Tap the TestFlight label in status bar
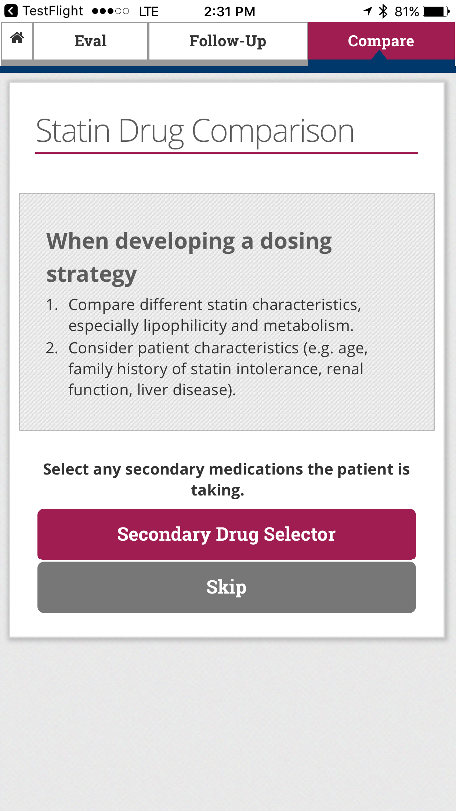 [x=53, y=11]
